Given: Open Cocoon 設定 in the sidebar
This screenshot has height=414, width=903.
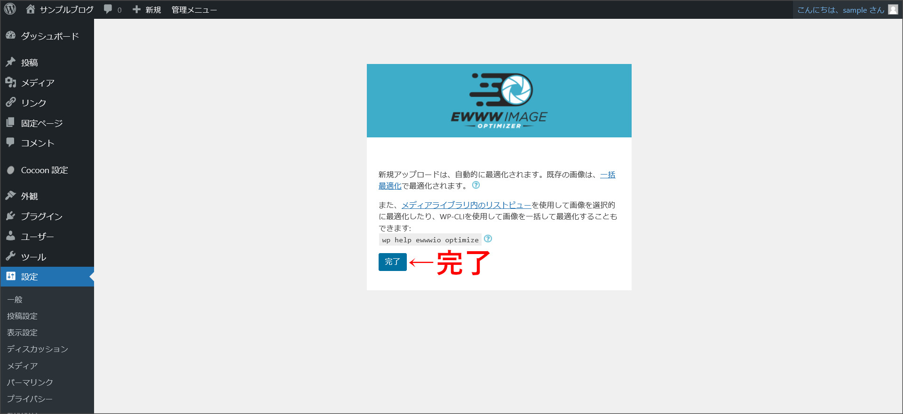Looking at the screenshot, I should [x=44, y=170].
